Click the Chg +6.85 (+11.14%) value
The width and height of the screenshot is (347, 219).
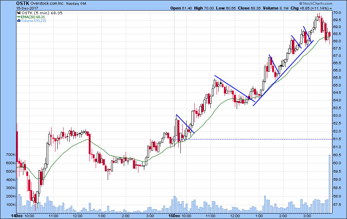click(x=310, y=8)
